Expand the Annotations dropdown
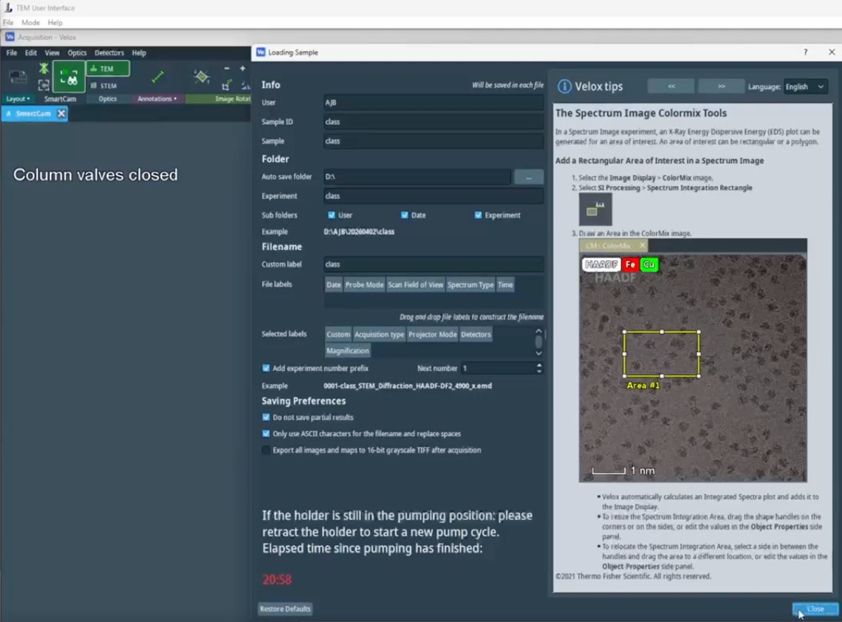Viewport: 842px width, 622px height. pos(157,99)
